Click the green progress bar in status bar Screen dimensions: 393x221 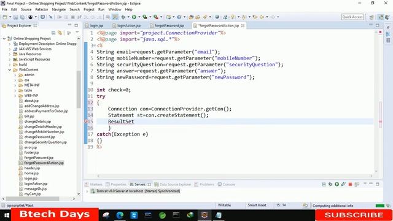(380, 206)
